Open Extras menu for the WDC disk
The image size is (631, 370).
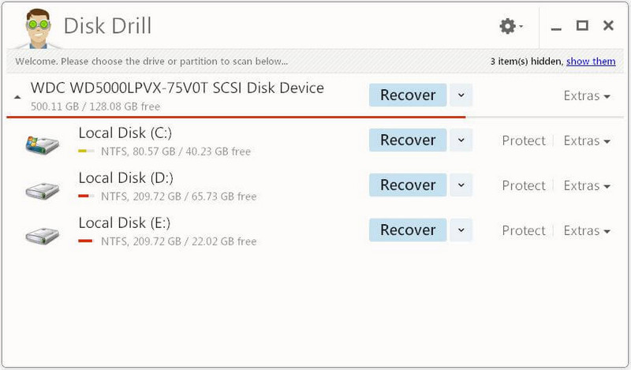(x=587, y=95)
